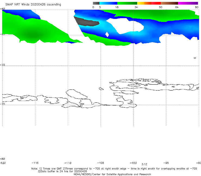
Task: Click the longitude label "-120"
Action: [3, 163]
